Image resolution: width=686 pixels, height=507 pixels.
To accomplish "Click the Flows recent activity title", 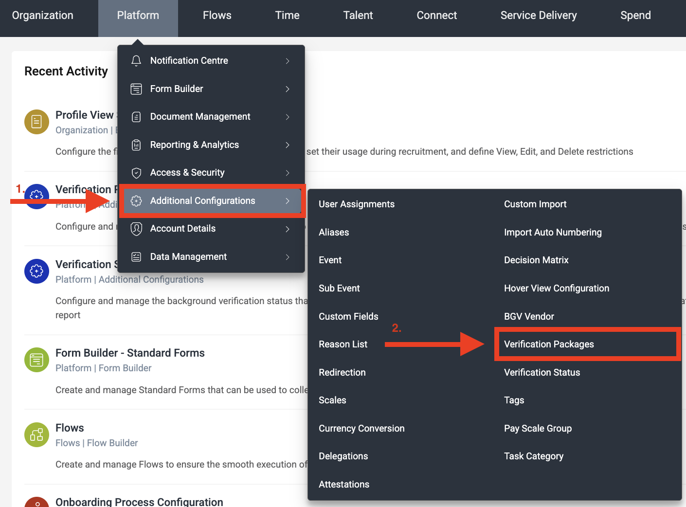I will (70, 428).
